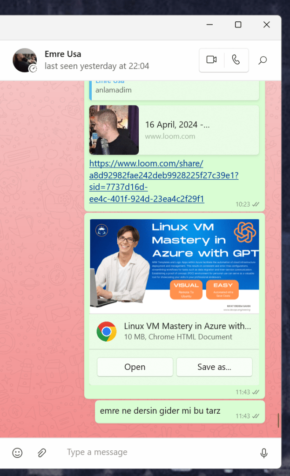This screenshot has width=290, height=476.
Task: Close the WhatsApp window
Action: [267, 25]
